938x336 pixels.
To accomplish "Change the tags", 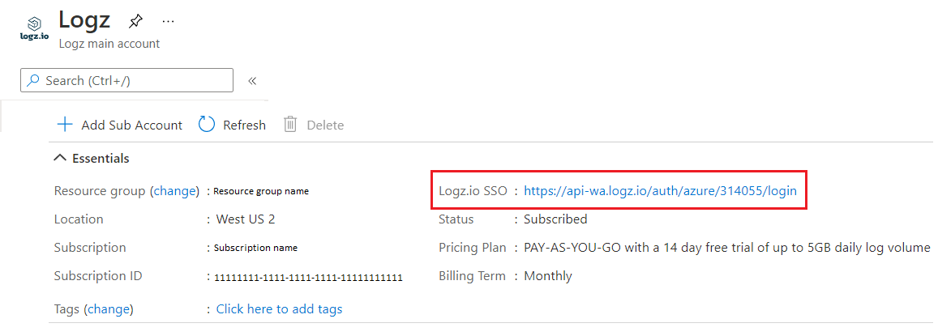I will (109, 309).
